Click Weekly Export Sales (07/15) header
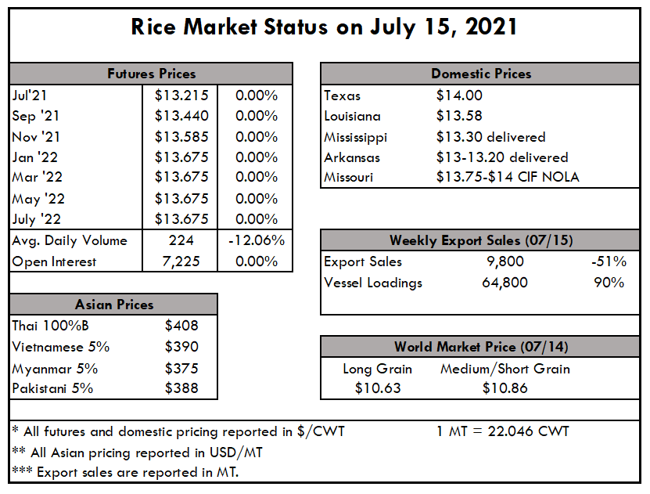 coord(480,240)
